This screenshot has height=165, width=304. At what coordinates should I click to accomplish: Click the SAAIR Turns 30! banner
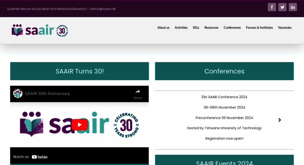click(79, 71)
